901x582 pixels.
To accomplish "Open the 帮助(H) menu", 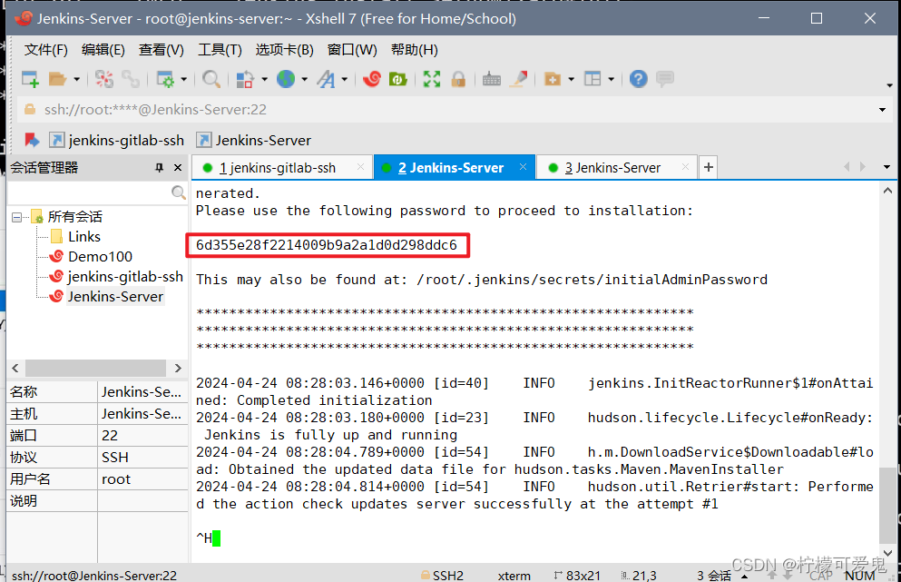I will tap(415, 50).
